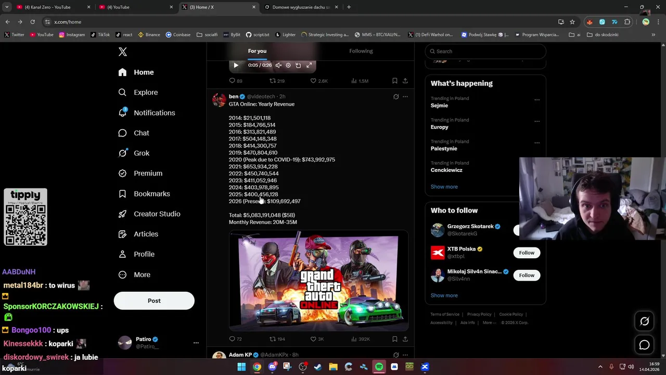Open Spotify from the taskbar
This screenshot has height=375, width=666.
point(379,367)
